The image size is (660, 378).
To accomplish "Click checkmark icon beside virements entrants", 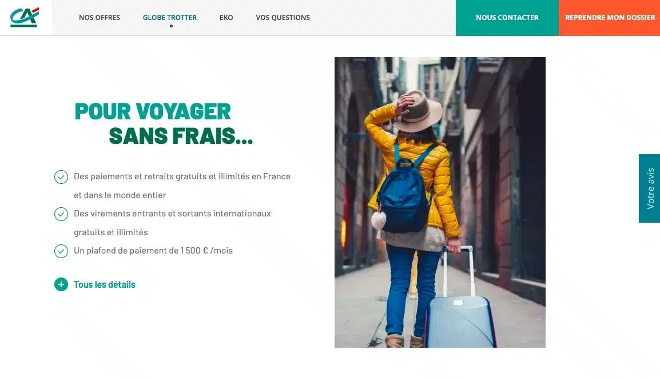I will [x=61, y=214].
